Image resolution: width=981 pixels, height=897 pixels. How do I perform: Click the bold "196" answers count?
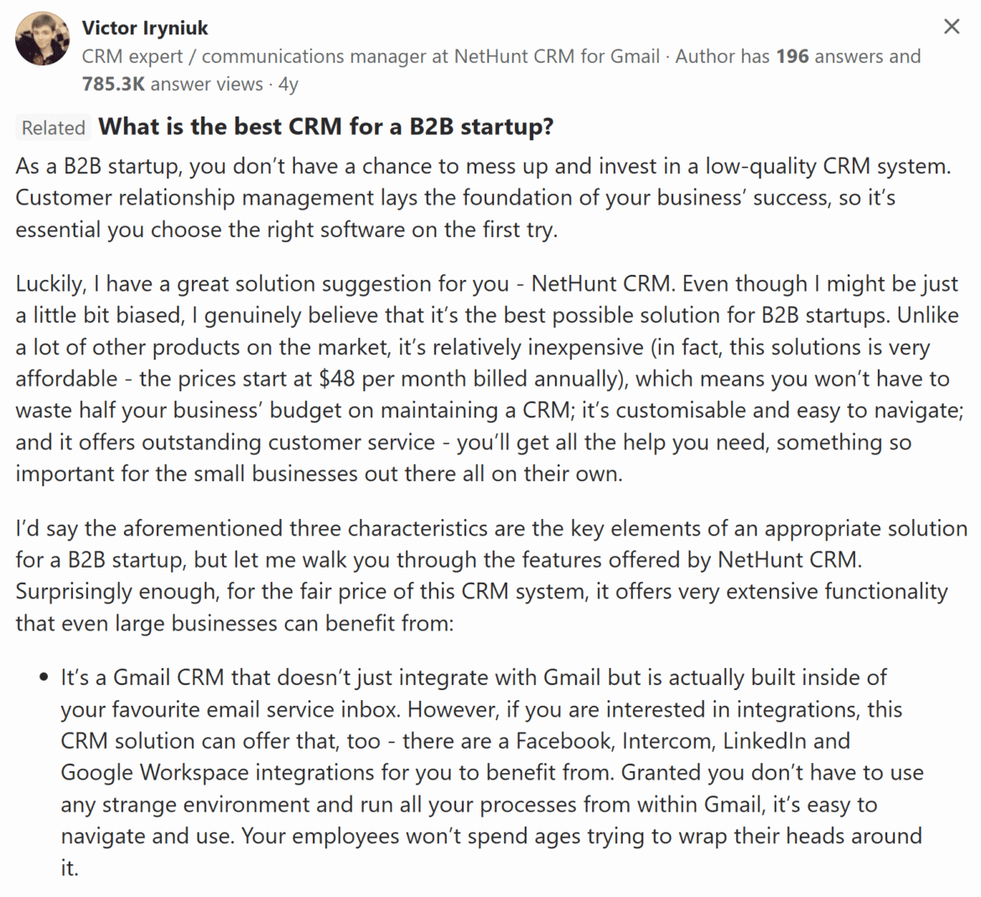click(x=792, y=56)
